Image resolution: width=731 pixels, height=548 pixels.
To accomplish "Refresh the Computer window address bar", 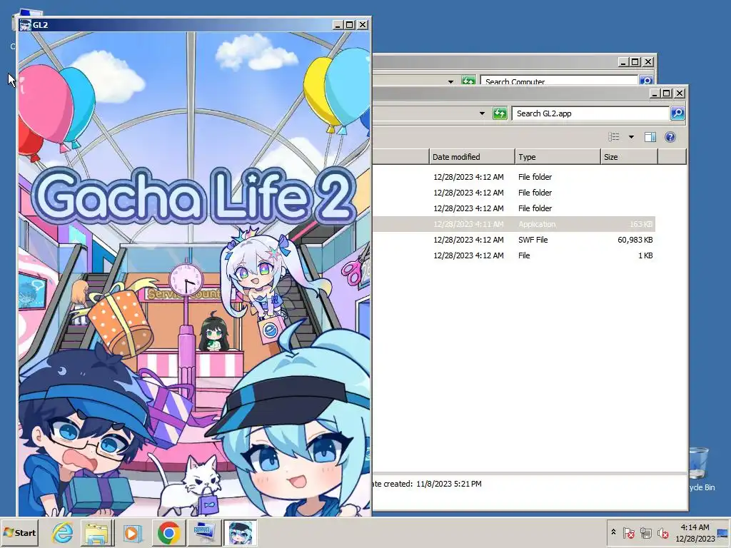I will tap(468, 81).
